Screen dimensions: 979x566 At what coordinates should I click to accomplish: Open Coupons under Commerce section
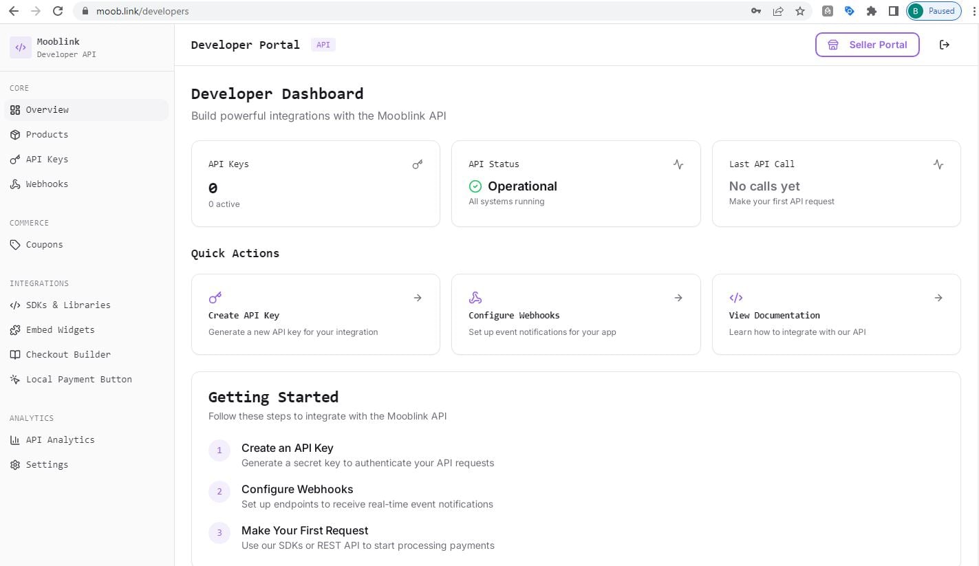[44, 245]
